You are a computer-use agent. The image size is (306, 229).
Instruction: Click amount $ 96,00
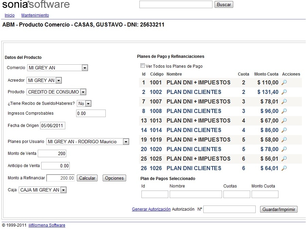(x=269, y=111)
